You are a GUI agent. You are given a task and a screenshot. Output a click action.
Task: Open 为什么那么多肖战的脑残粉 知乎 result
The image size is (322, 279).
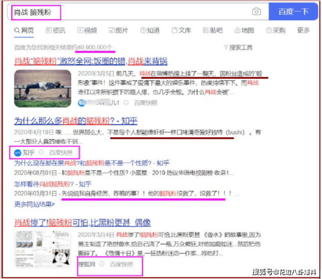pyautogui.click(x=76, y=121)
